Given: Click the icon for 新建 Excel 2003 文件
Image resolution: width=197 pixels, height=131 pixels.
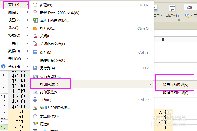Looking at the screenshot, I should [x=35, y=13].
